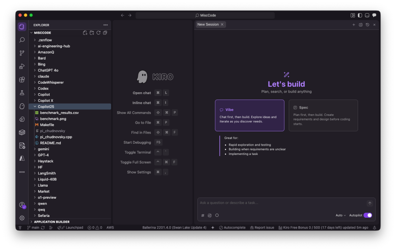
Task: Open the Explorer view in activity bar
Action: tap(22, 27)
